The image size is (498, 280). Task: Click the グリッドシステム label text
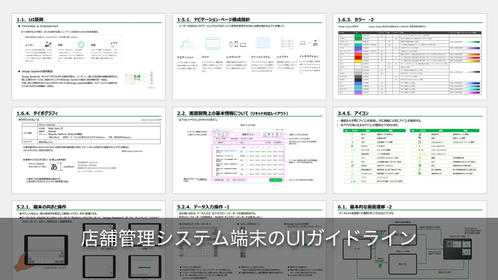(x=261, y=57)
